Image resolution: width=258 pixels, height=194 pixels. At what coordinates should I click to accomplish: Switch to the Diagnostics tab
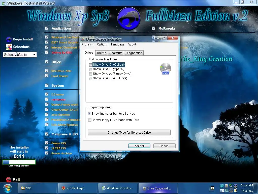pyautogui.click(x=134, y=53)
